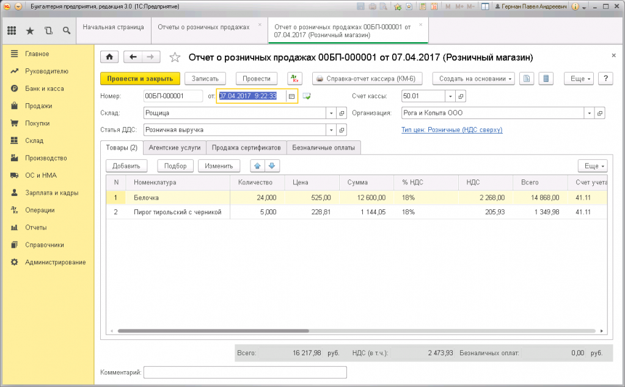Image resolution: width=625 pixels, height=387 pixels.
Task: Click the search magnifier icon
Action: pyautogui.click(x=66, y=31)
